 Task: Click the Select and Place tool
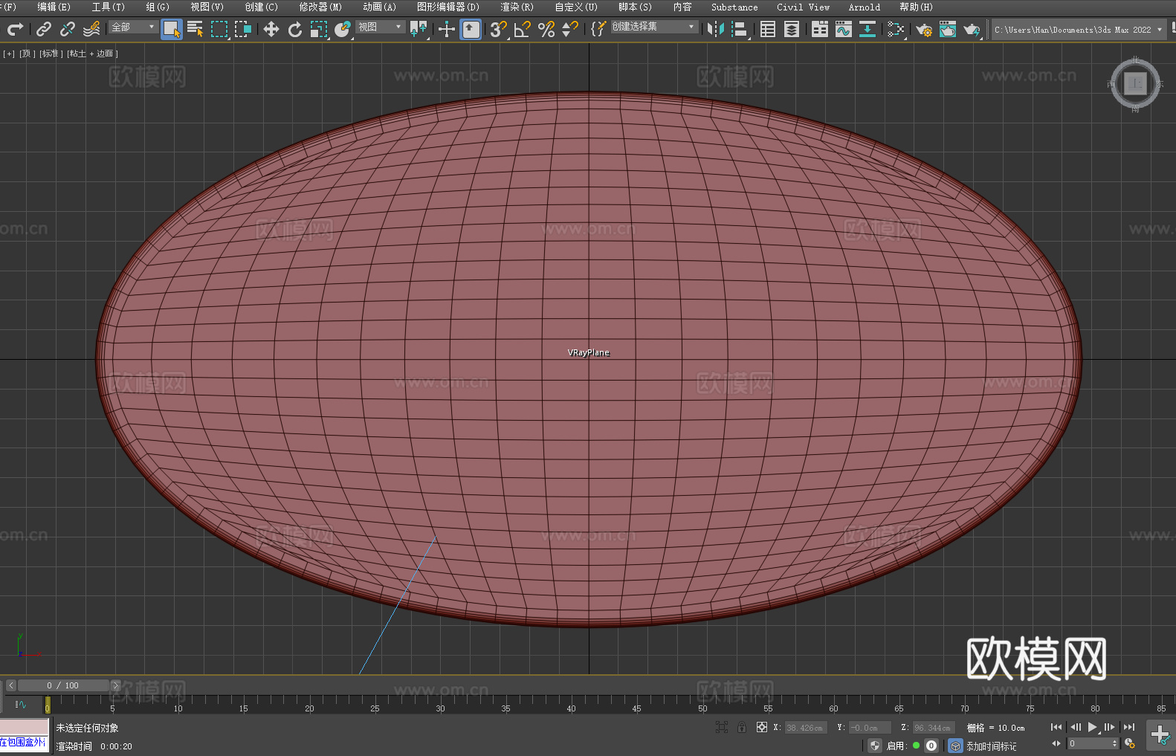tap(343, 29)
